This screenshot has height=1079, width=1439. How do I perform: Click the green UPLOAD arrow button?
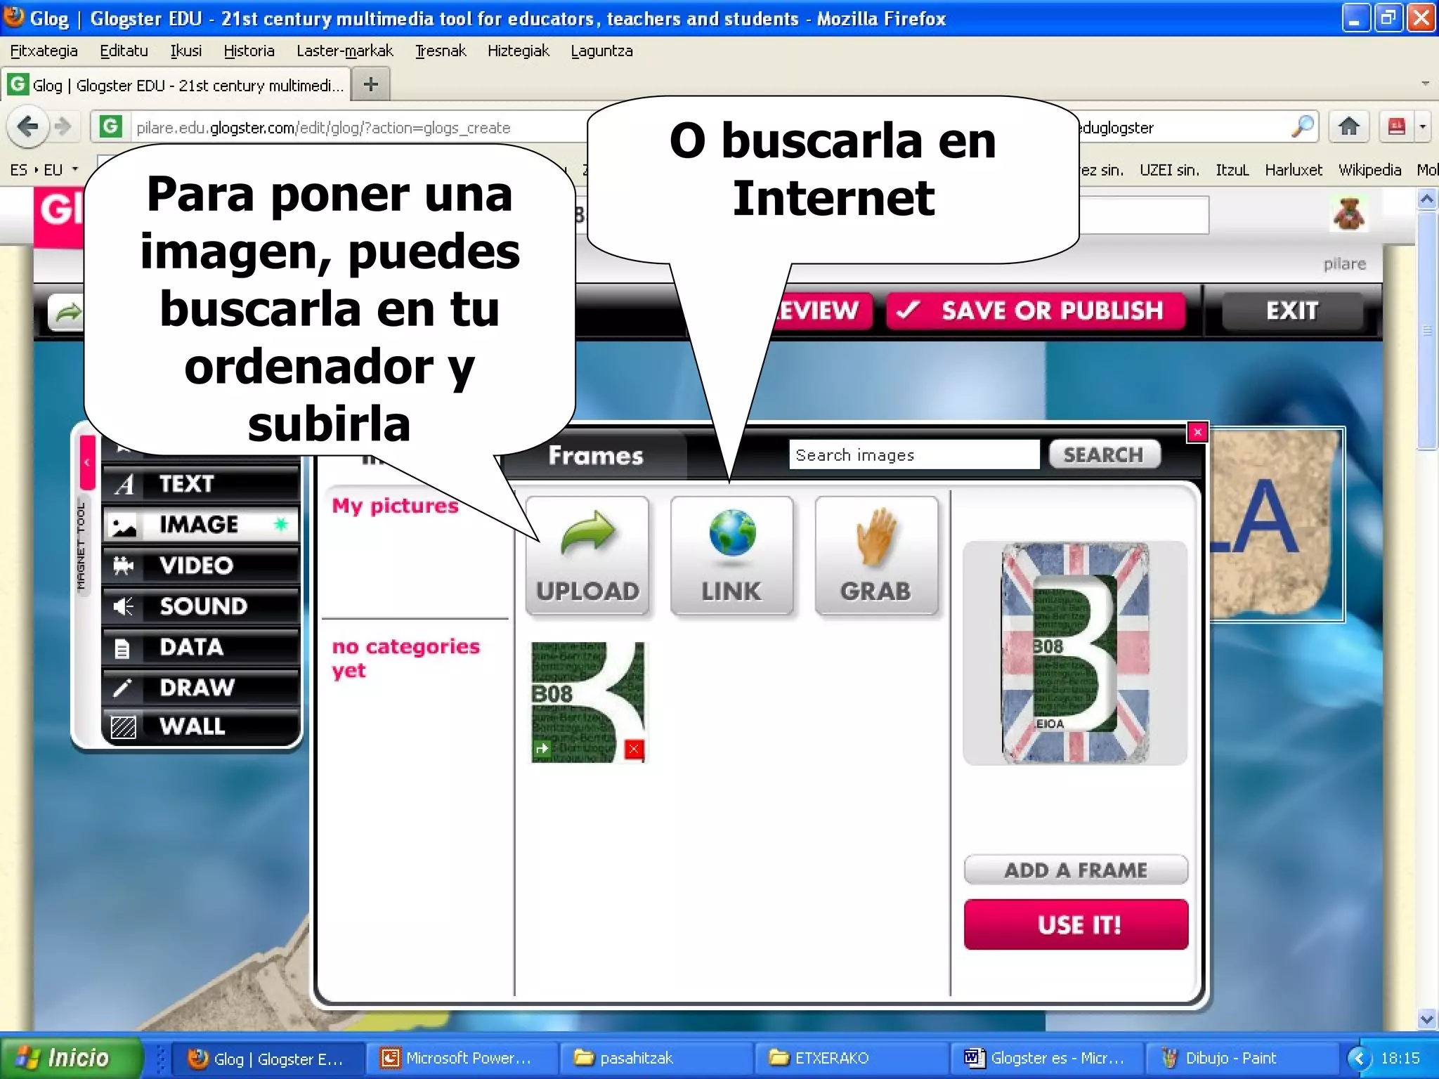pyautogui.click(x=587, y=556)
